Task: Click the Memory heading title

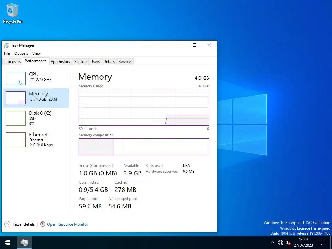Action: [95, 77]
